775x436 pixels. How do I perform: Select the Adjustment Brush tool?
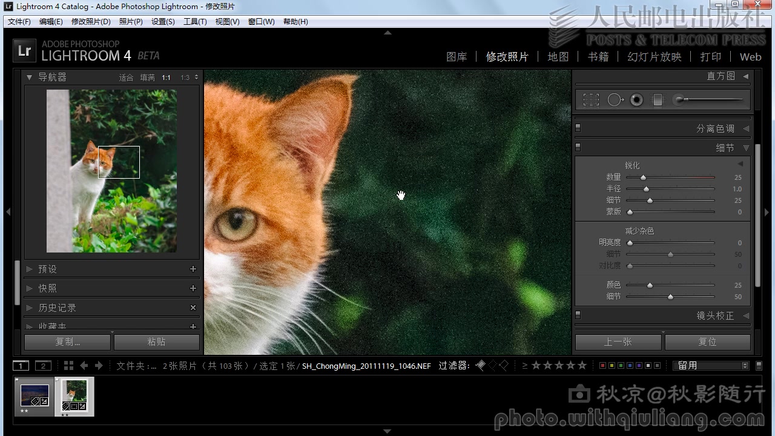[x=708, y=100]
